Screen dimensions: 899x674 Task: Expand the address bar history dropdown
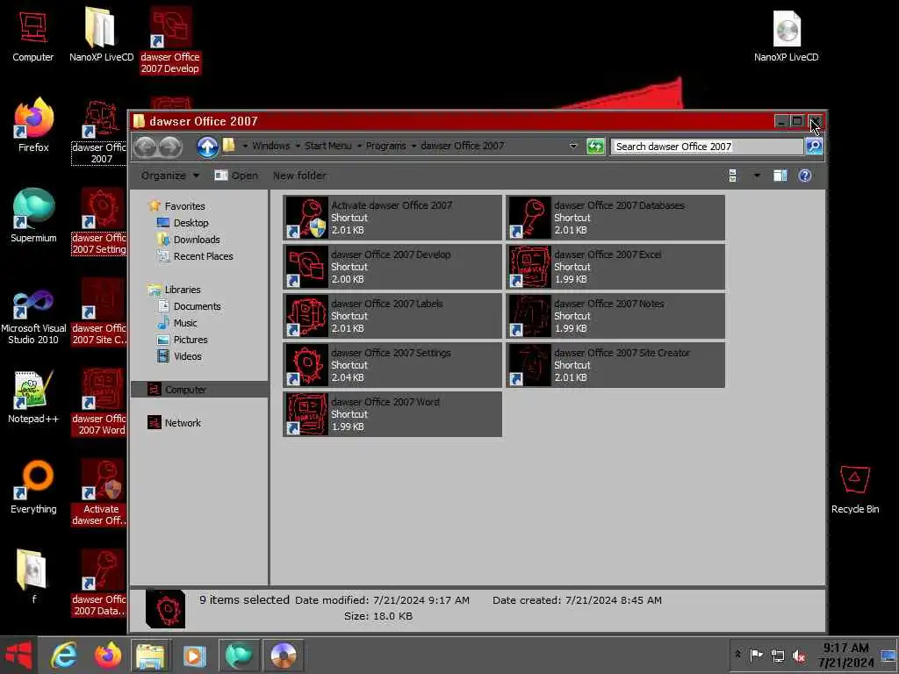[x=572, y=147]
